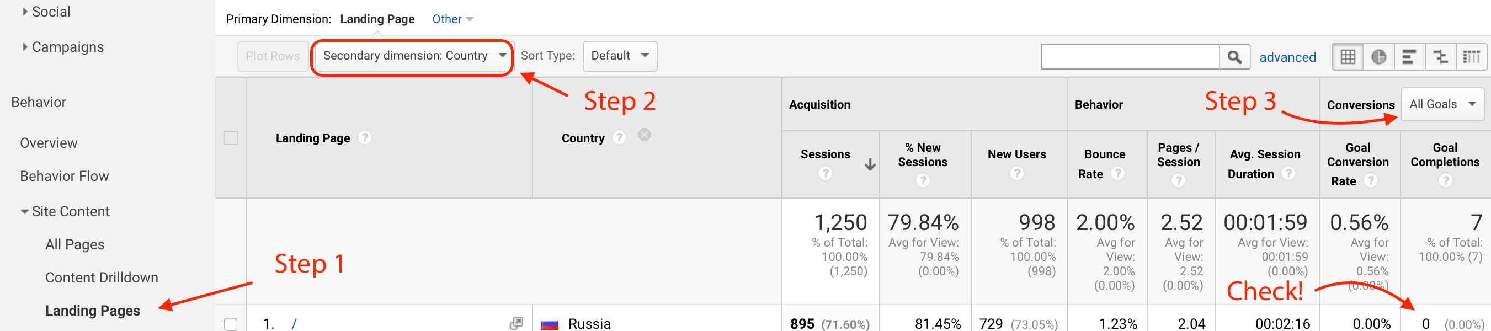Switch to the comparison view icon
Image resolution: width=1491 pixels, height=331 pixels.
point(1440,57)
